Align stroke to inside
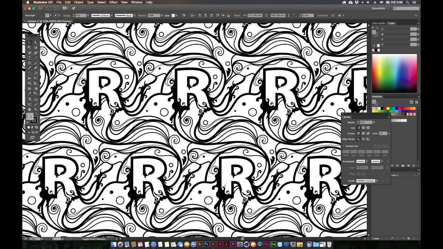This screenshot has height=249, width=443. coord(363,139)
